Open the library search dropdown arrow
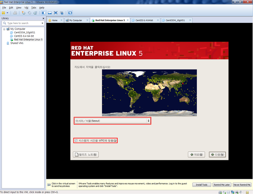This screenshot has height=194, width=253. 42,23
